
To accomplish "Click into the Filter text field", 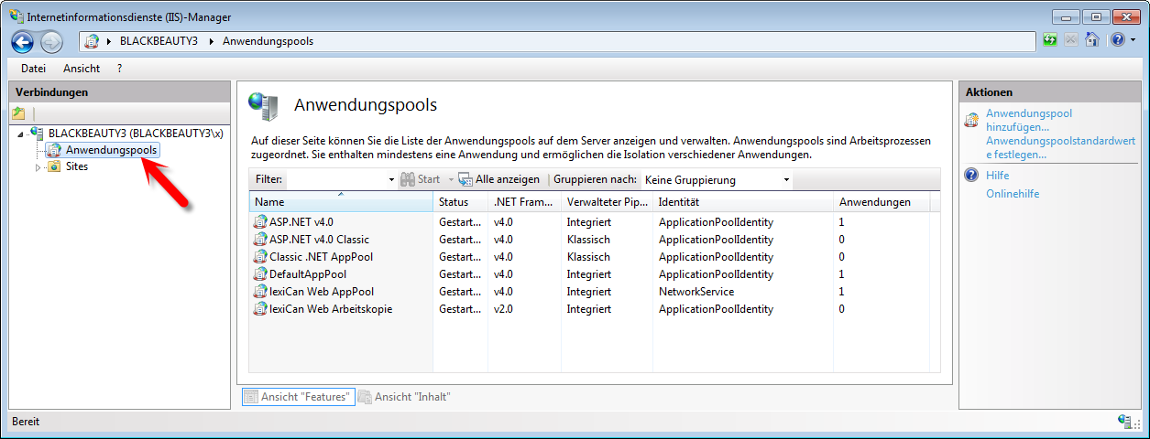I will tap(335, 180).
